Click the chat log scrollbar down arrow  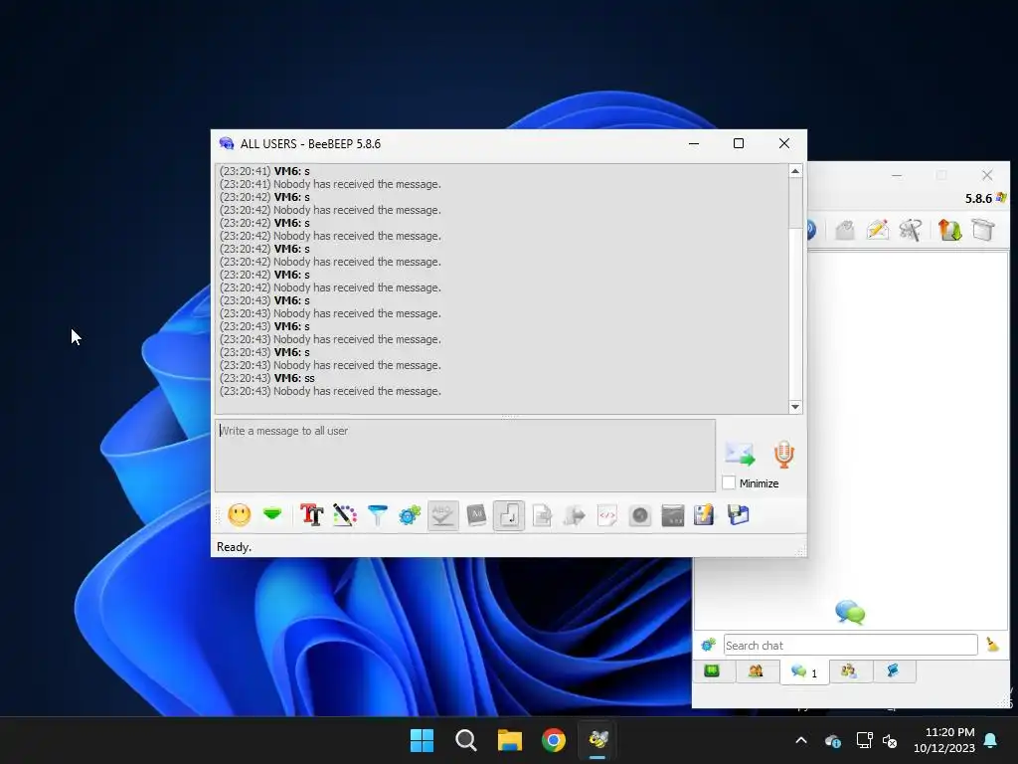tap(795, 407)
